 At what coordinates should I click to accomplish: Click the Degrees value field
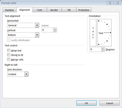point(95,49)
